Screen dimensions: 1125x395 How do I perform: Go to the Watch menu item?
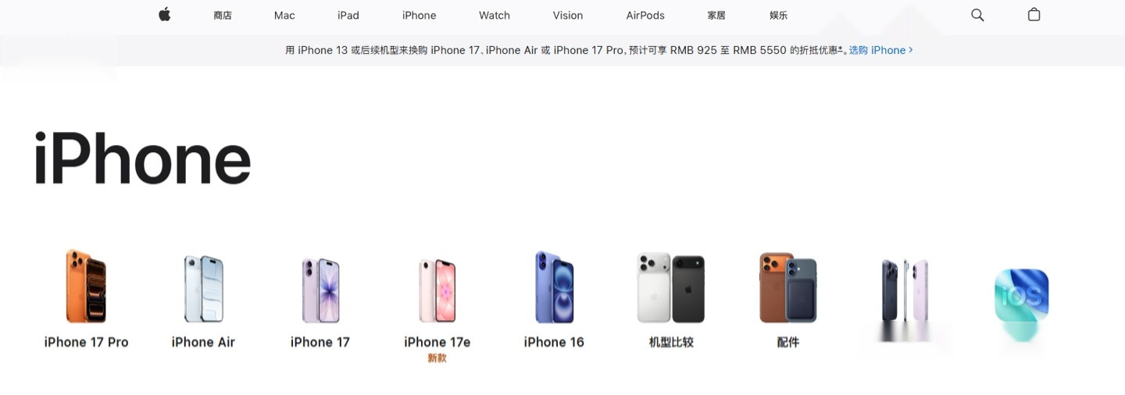point(495,15)
